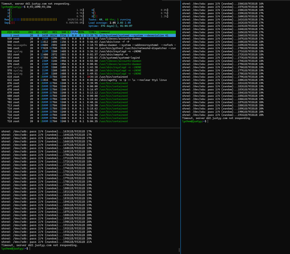Sort htop by the MEM% column header

click(81, 32)
